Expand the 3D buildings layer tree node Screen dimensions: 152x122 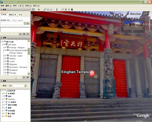pos(2,102)
